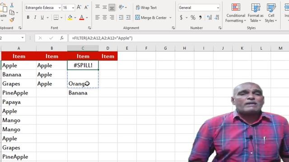Screen dimensions: 289x162
Task: Open the Name Box dropdown arrow
Action: [23, 38]
